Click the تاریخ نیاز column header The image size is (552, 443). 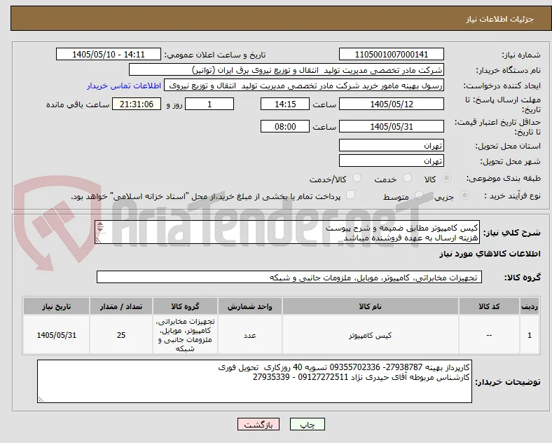click(56, 306)
